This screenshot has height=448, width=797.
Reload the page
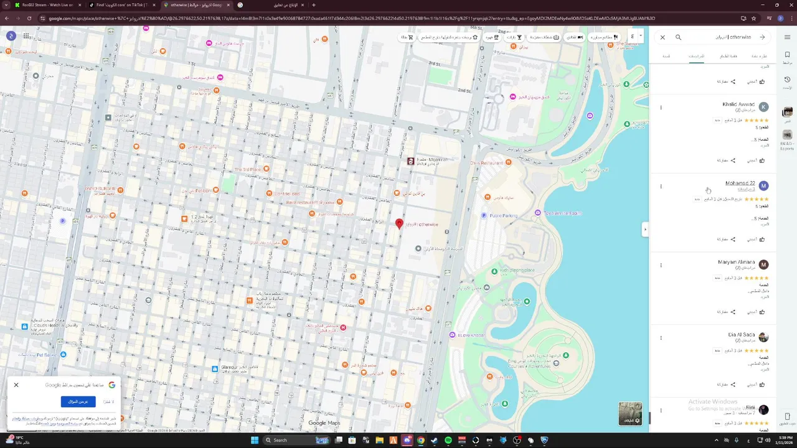point(29,18)
